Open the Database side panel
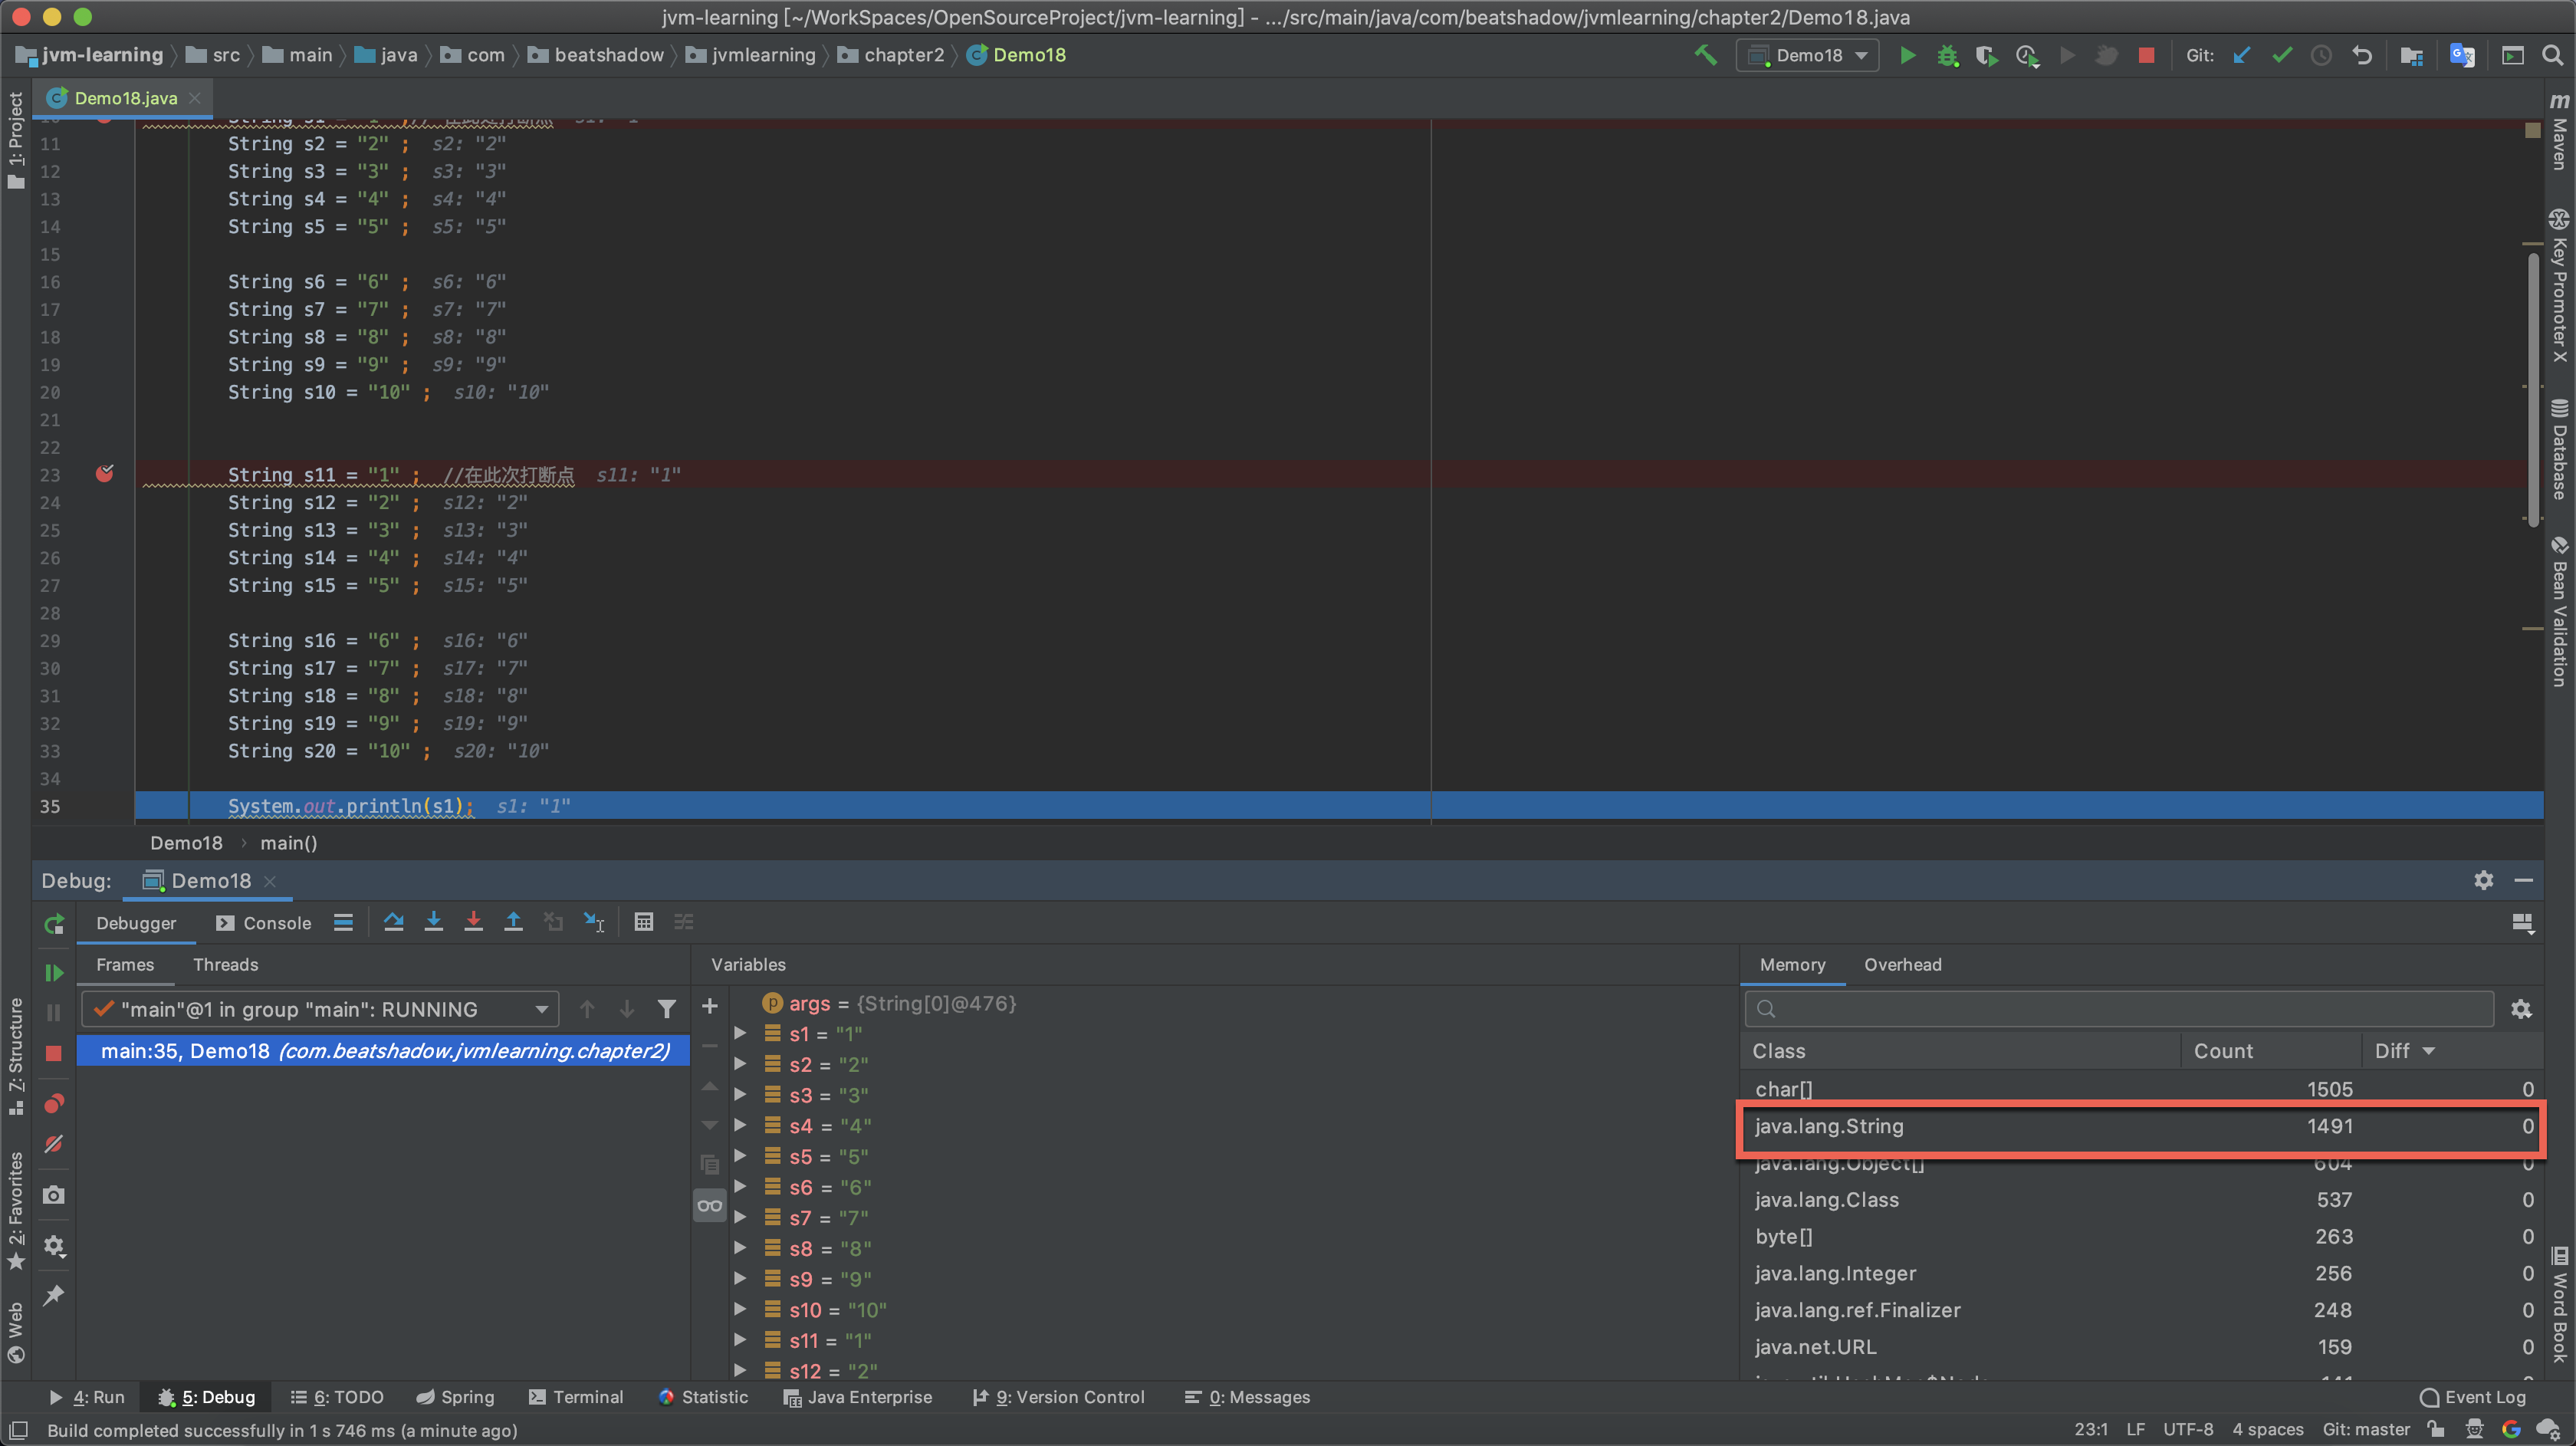2576x1446 pixels. click(2560, 450)
